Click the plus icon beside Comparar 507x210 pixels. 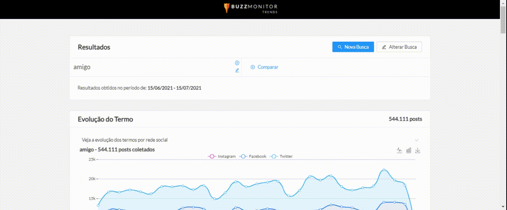(x=253, y=67)
